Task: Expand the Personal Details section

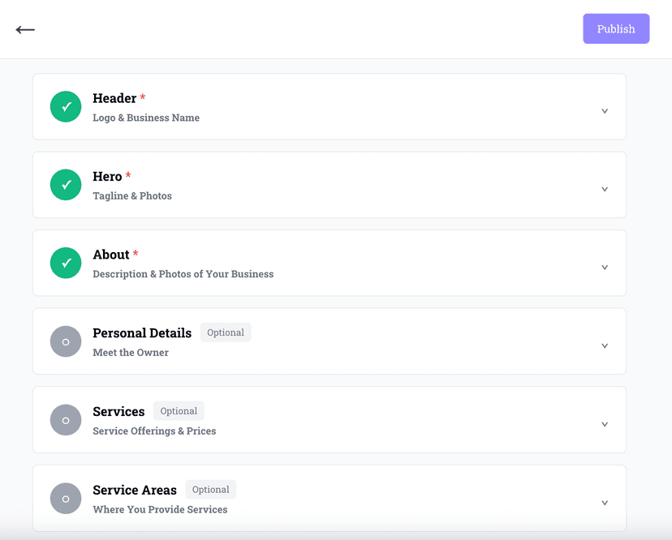Action: (x=605, y=345)
